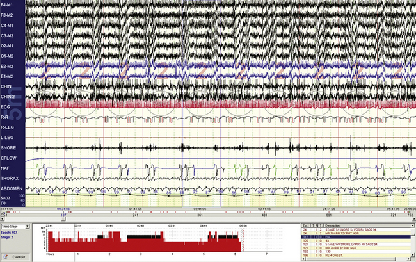
Task: Click the Event List button
Action: [x=17, y=256]
